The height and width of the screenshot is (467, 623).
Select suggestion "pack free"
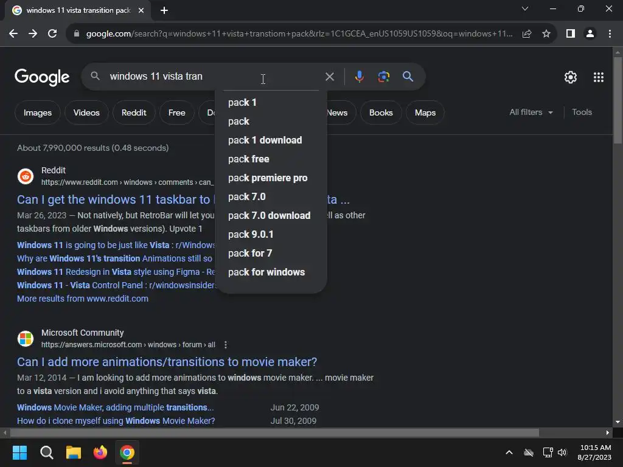[271, 159]
